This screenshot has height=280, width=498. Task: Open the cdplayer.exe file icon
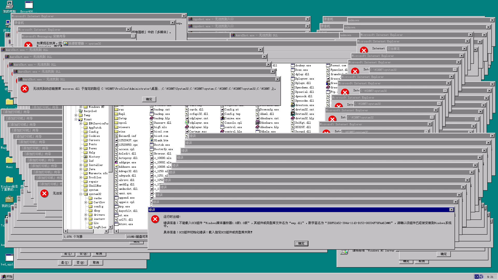pyautogui.click(x=187, y=123)
